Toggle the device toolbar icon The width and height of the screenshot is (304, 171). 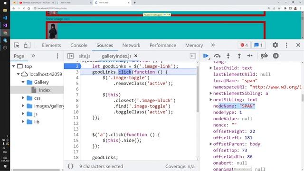pyautogui.click(x=27, y=45)
